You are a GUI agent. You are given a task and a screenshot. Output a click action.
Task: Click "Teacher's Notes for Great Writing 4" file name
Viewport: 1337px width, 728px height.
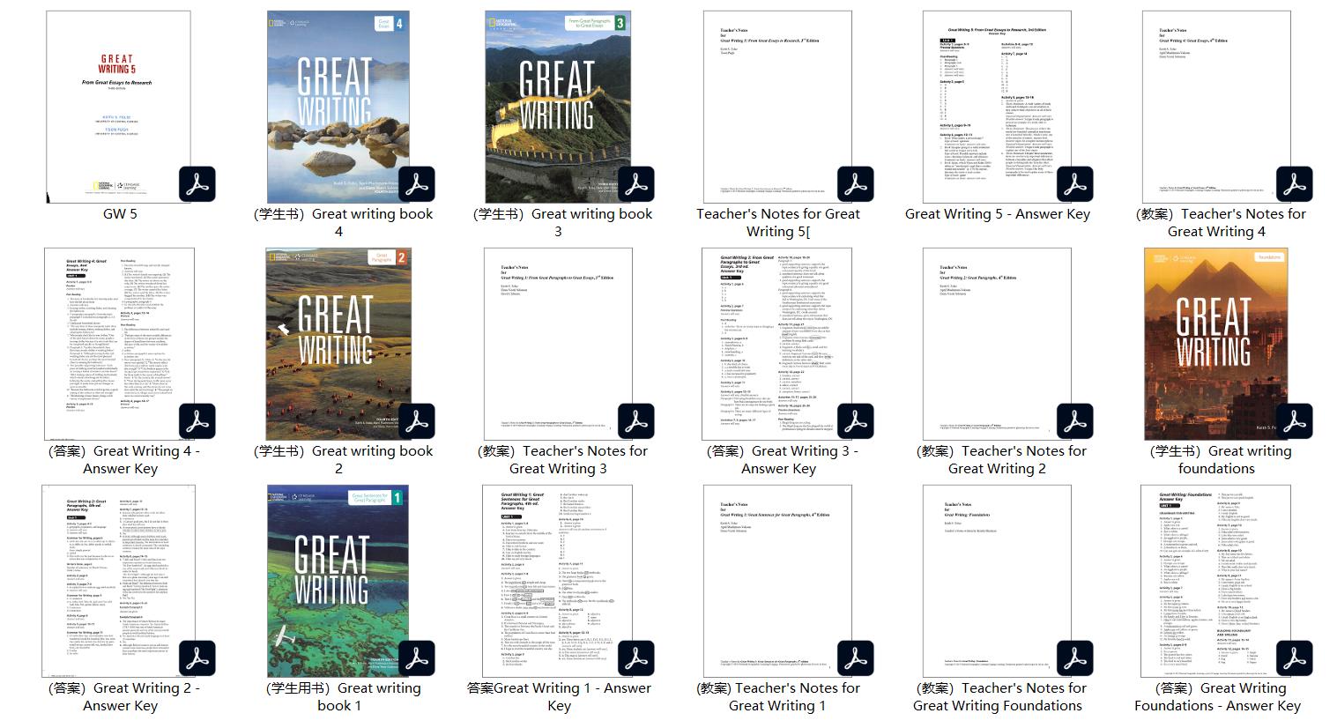(1217, 223)
